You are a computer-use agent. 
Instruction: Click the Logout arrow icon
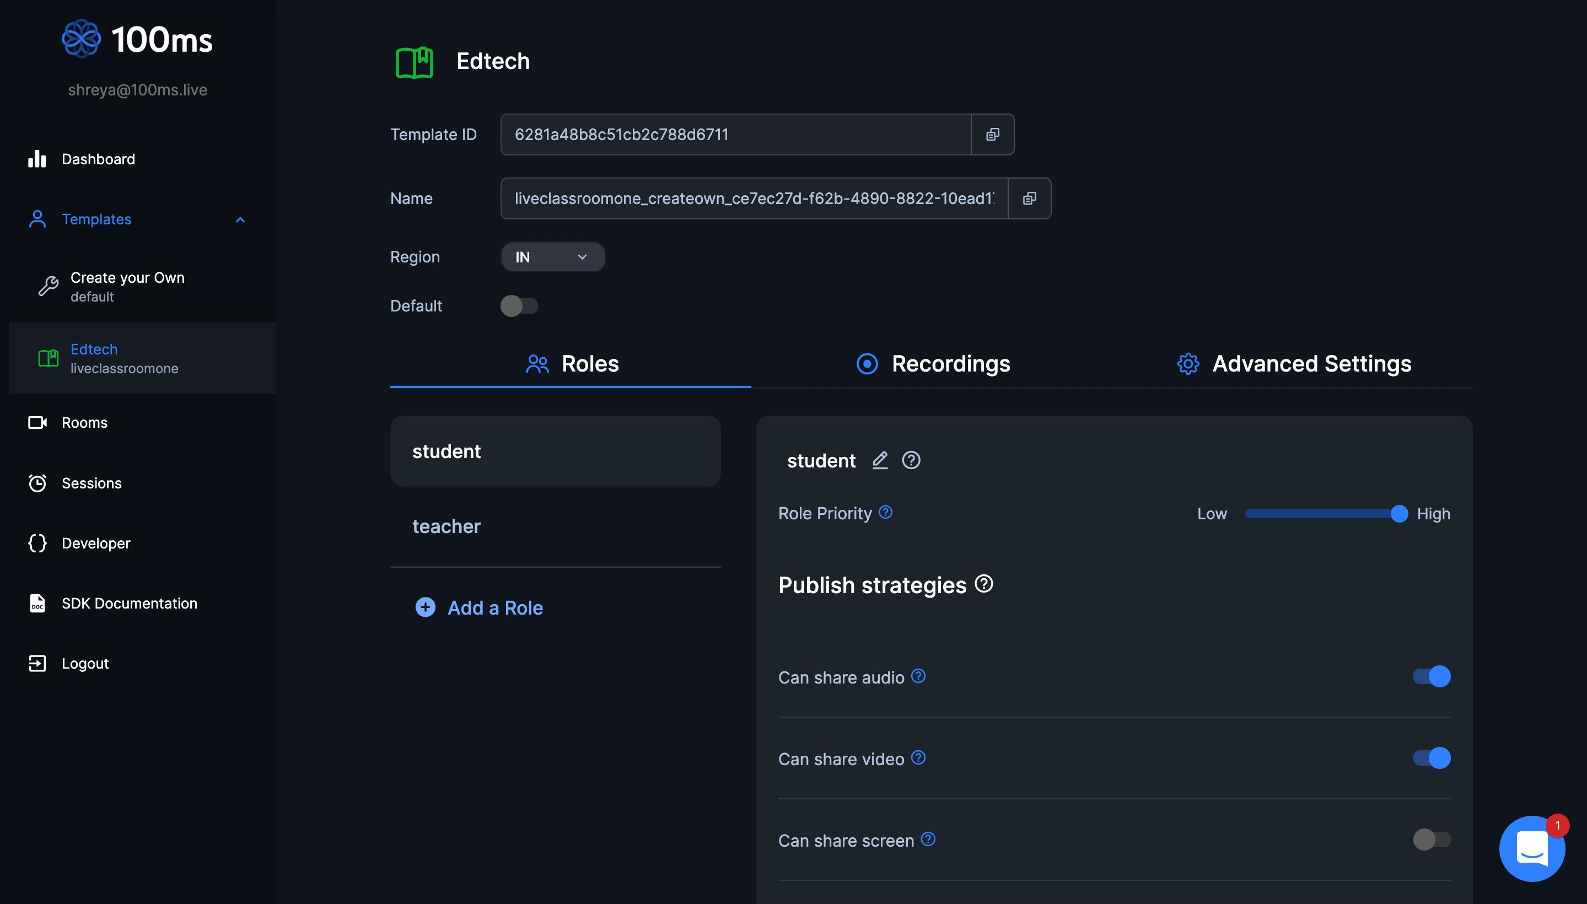pyautogui.click(x=37, y=664)
